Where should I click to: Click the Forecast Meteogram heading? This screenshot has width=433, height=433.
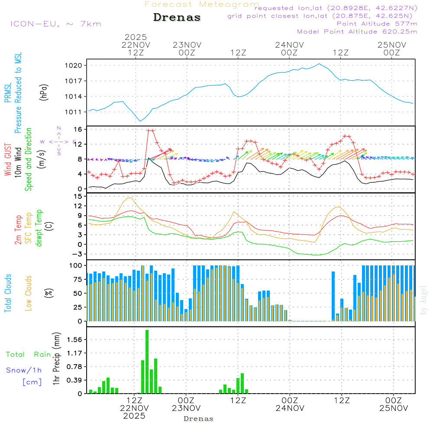coord(202,4)
